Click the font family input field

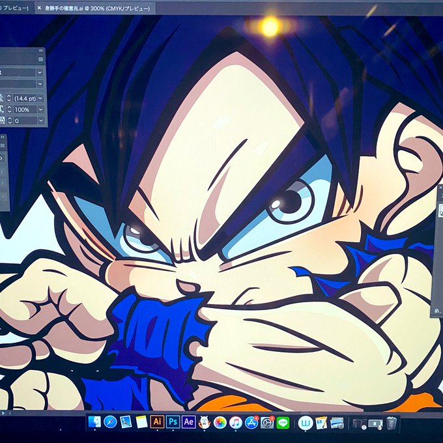[18, 72]
